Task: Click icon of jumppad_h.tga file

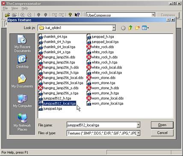Action: pyautogui.click(x=89, y=37)
